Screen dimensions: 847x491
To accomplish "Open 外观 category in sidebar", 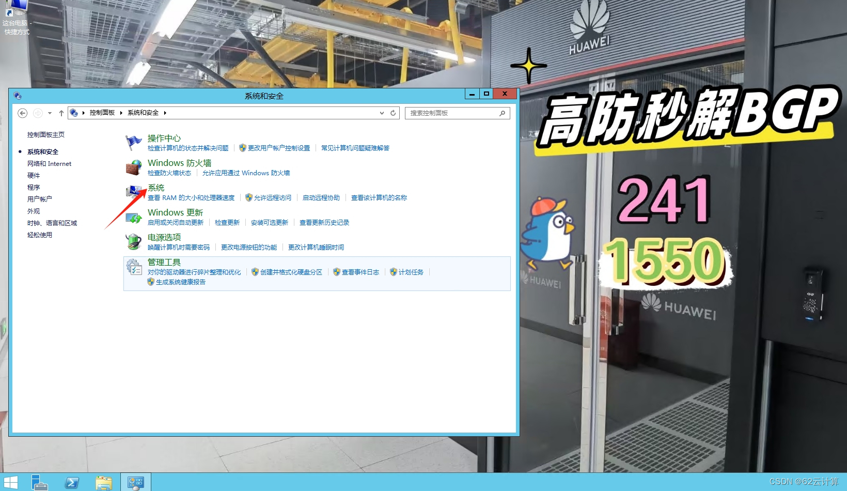I will [x=34, y=211].
